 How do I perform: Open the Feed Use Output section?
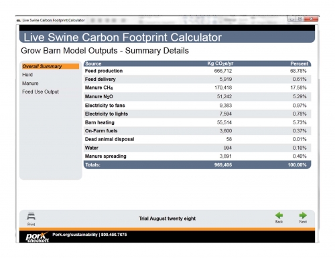tap(40, 92)
